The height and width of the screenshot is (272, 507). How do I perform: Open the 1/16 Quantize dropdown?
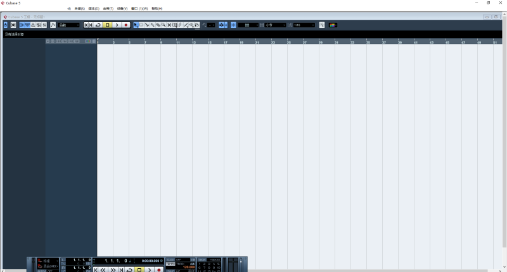304,25
